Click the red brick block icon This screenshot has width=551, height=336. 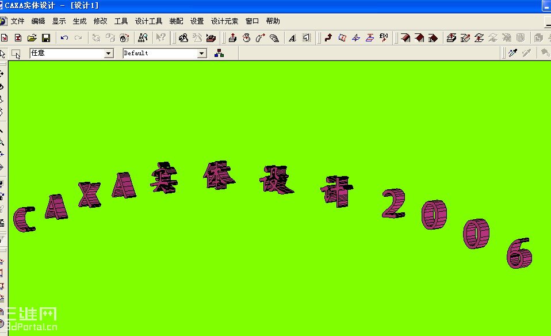pyautogui.click(x=211, y=37)
